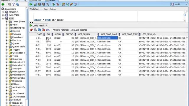Select the Synonyms tree item

tap(17, 68)
